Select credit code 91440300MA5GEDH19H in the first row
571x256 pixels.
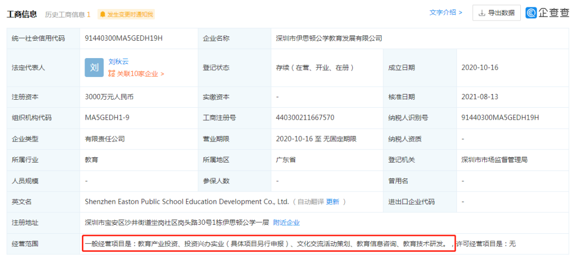[123, 38]
